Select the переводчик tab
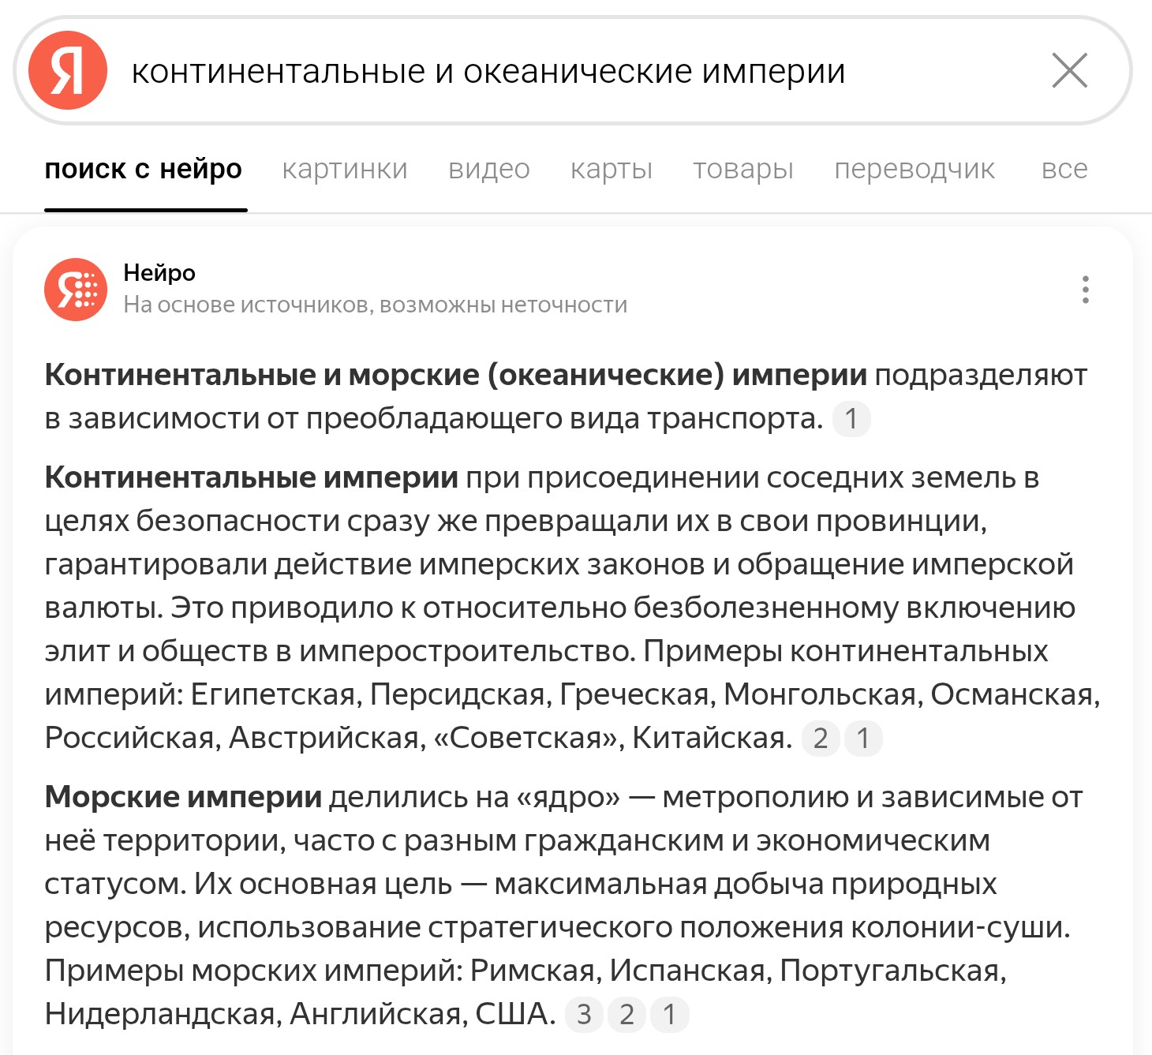The image size is (1152, 1055). pyautogui.click(x=914, y=169)
